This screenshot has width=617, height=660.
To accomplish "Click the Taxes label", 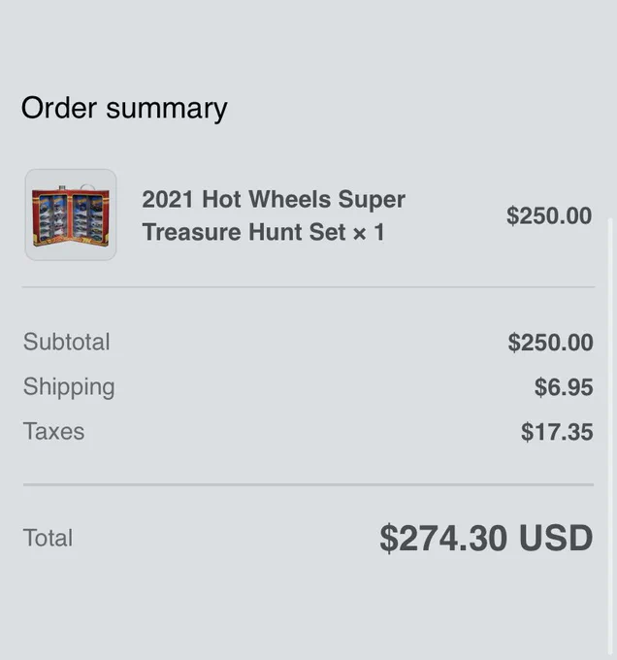I will 53,432.
